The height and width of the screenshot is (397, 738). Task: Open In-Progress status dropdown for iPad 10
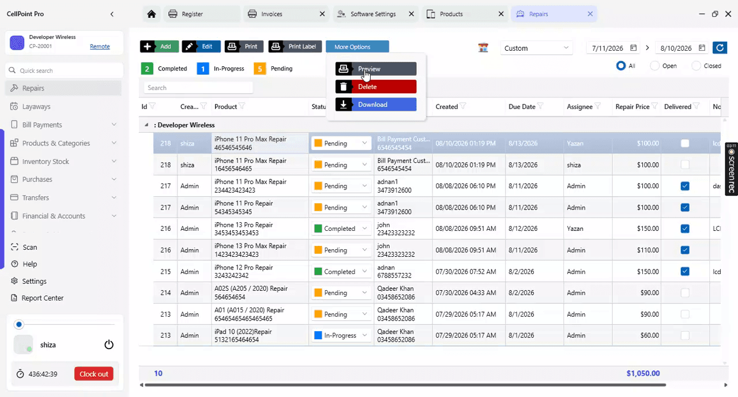coord(341,335)
